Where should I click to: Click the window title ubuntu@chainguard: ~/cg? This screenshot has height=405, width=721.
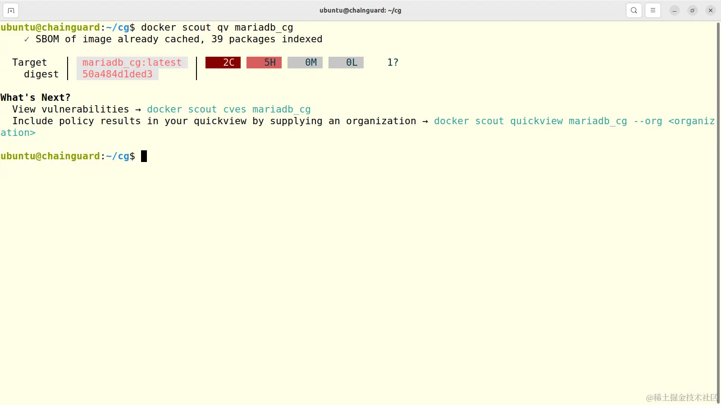pos(360,10)
